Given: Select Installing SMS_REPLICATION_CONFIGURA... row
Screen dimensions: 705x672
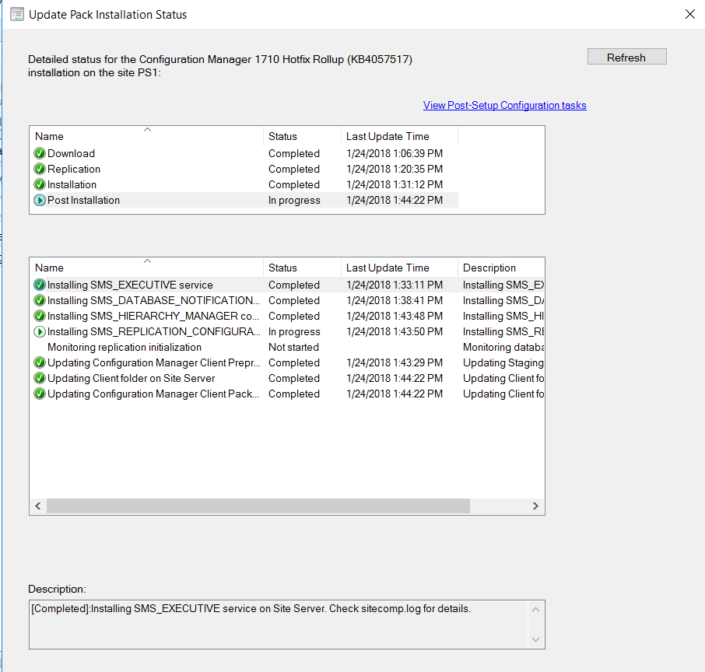Looking at the screenshot, I should tap(288, 332).
